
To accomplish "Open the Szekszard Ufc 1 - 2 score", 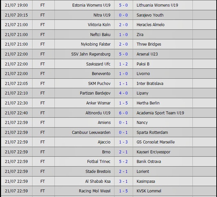I will (123, 64).
